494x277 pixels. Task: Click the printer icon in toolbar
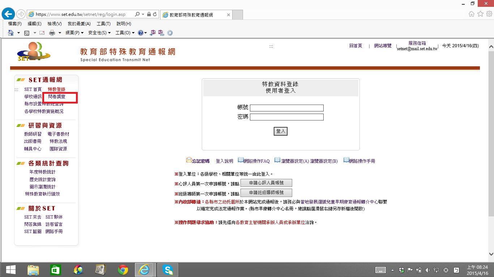coord(52,33)
